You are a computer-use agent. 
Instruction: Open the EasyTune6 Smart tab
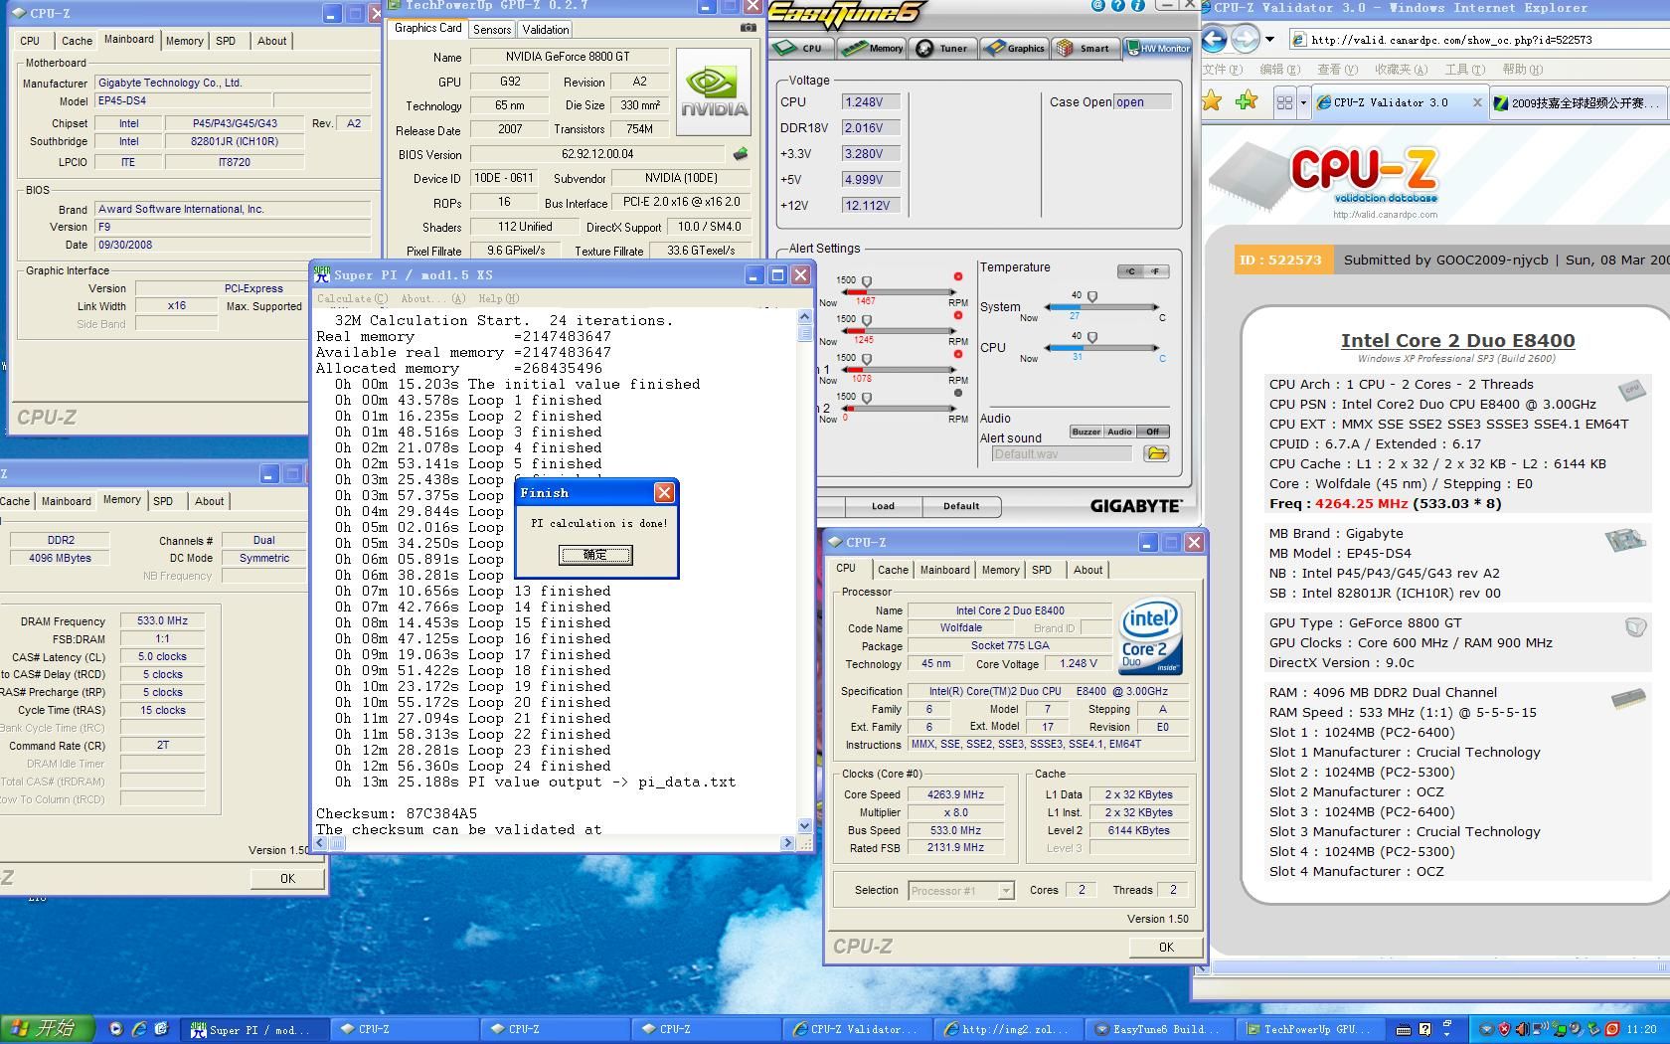click(x=1085, y=48)
